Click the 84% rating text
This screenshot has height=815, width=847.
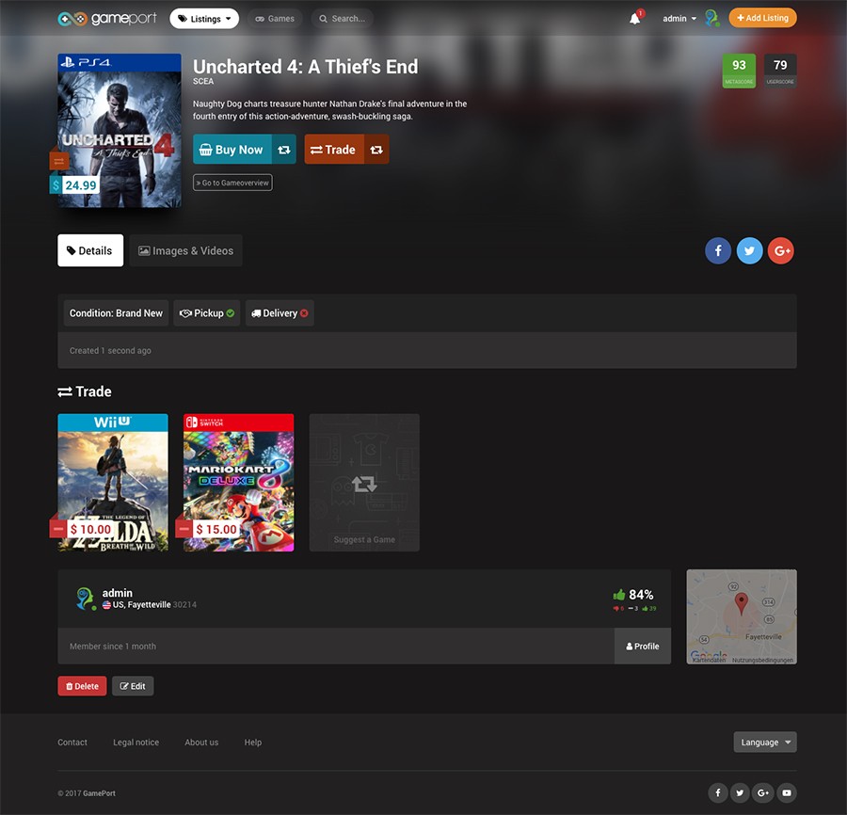click(x=641, y=595)
